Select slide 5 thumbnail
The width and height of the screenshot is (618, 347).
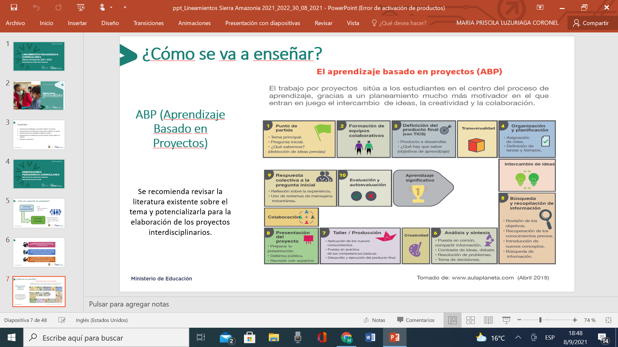(x=39, y=213)
